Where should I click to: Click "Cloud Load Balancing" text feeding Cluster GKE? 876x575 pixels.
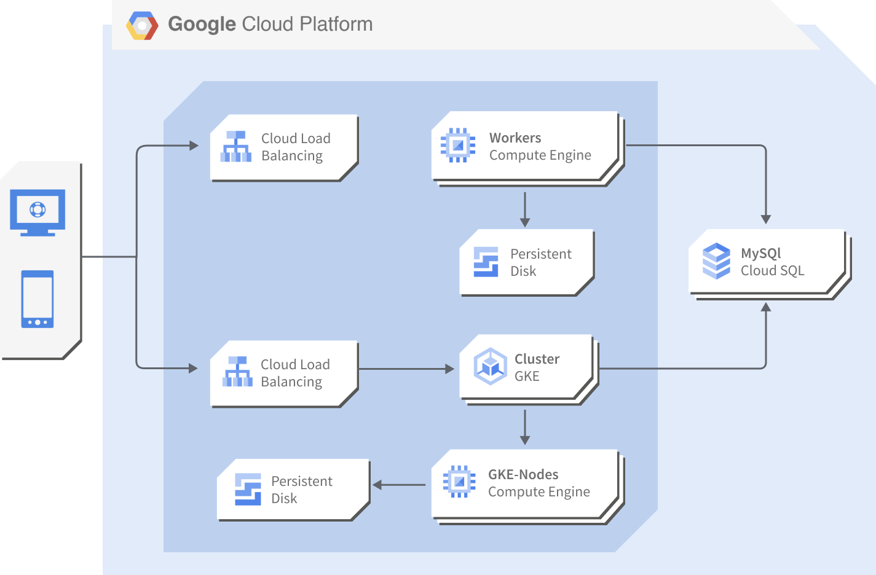[x=295, y=373]
